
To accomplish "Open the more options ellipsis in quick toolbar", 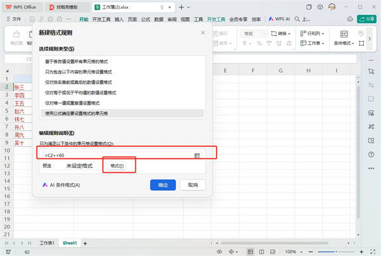I will [69, 19].
